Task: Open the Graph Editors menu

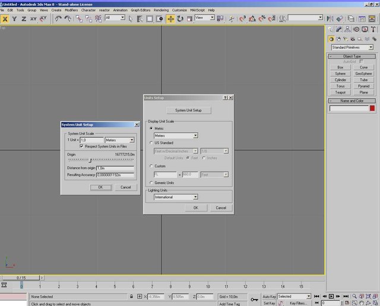Action: click(x=140, y=10)
